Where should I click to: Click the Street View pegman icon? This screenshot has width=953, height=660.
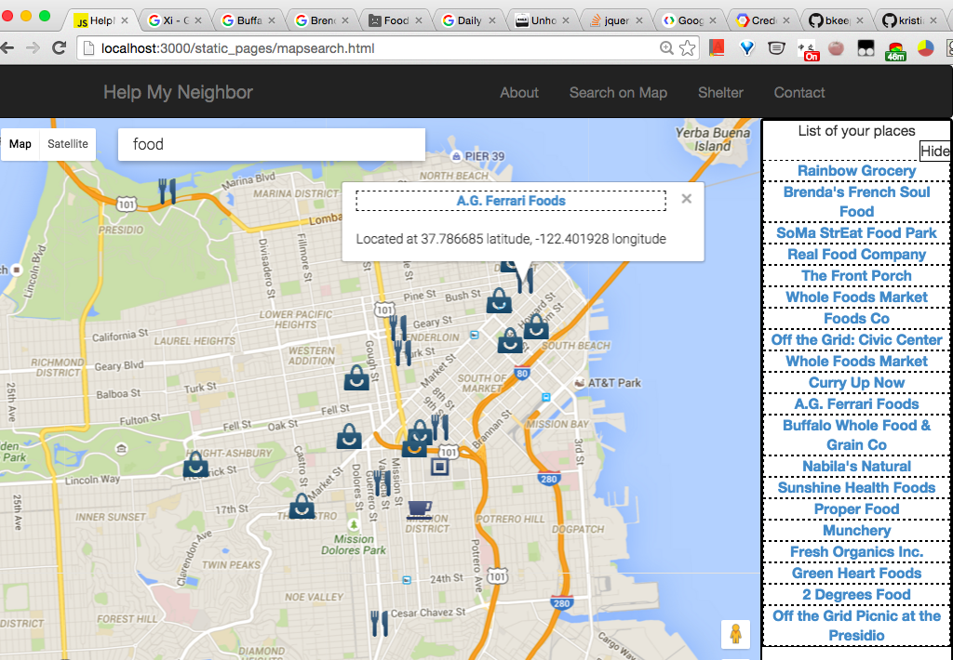pos(735,634)
